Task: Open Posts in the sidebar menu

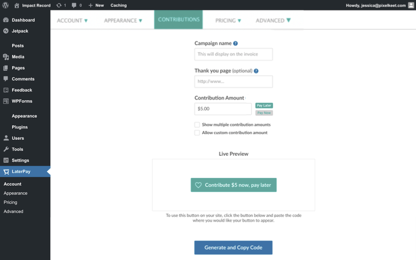Action: pyautogui.click(x=18, y=46)
